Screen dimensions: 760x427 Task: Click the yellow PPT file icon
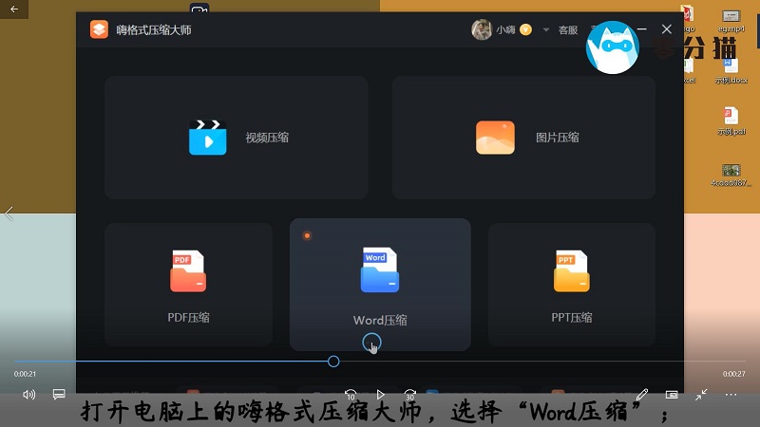572,271
